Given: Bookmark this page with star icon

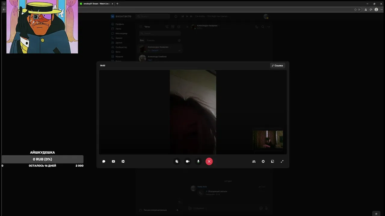Looking at the screenshot, I should point(355,10).
